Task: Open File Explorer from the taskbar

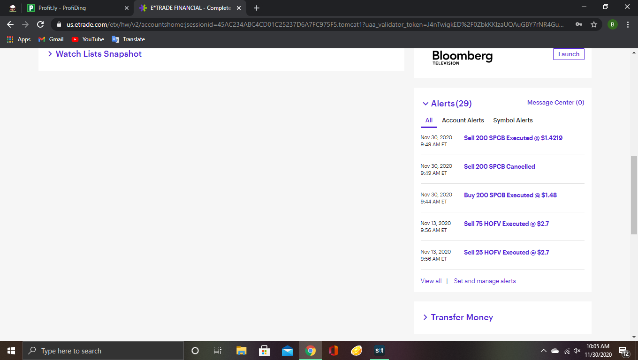Action: click(x=241, y=351)
